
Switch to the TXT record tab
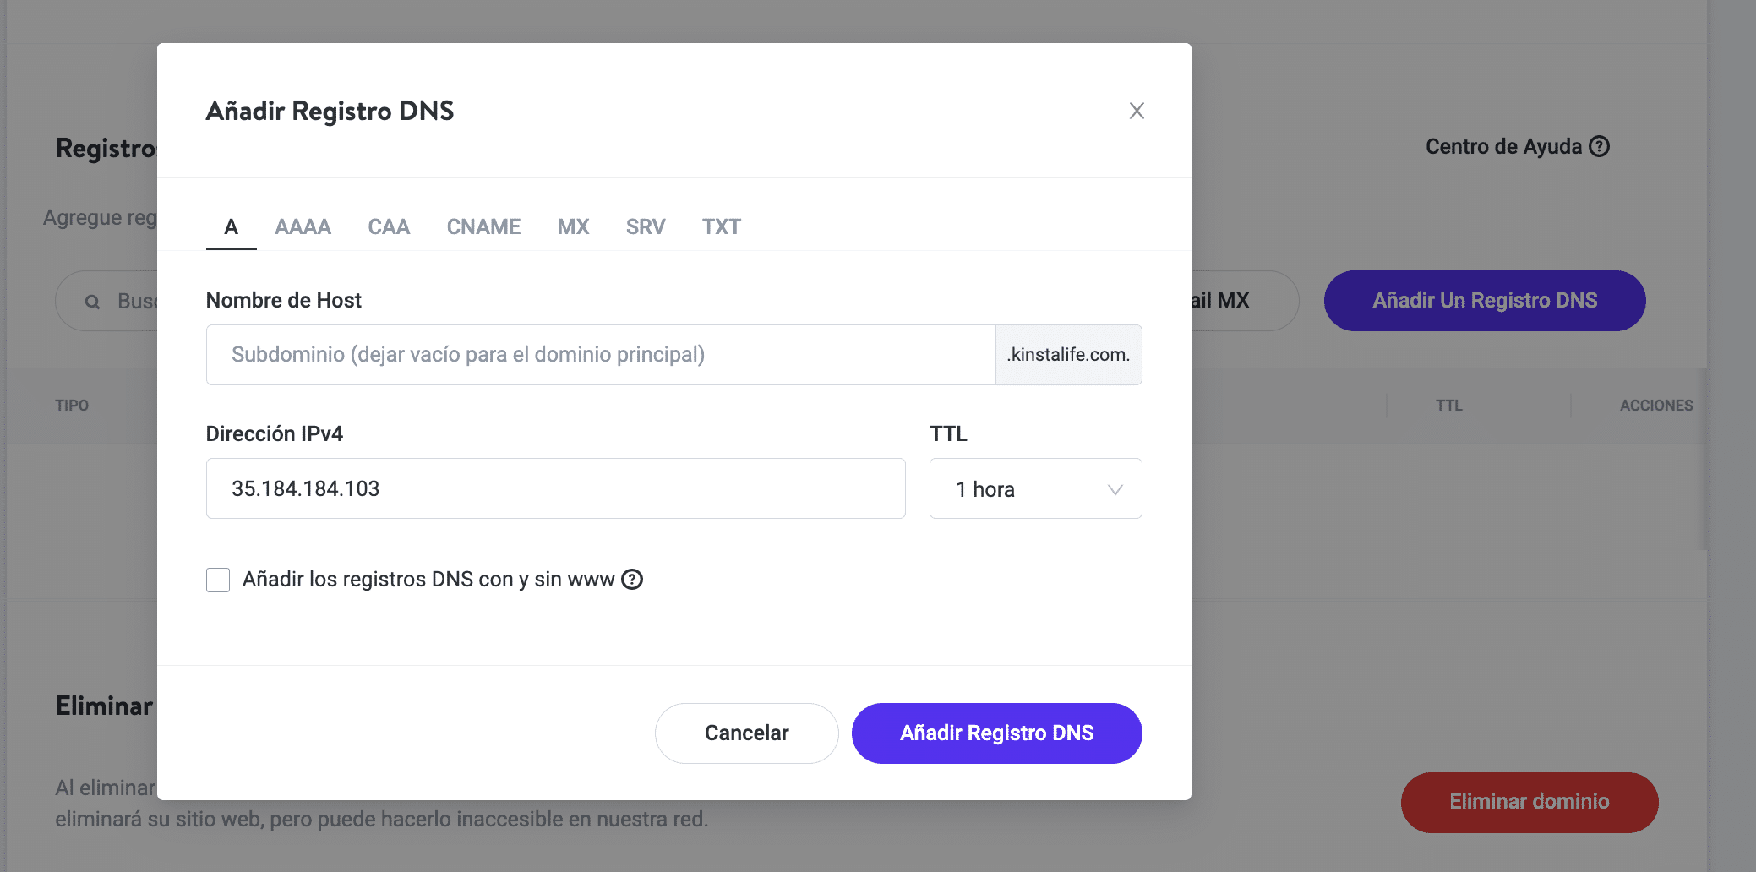click(721, 226)
